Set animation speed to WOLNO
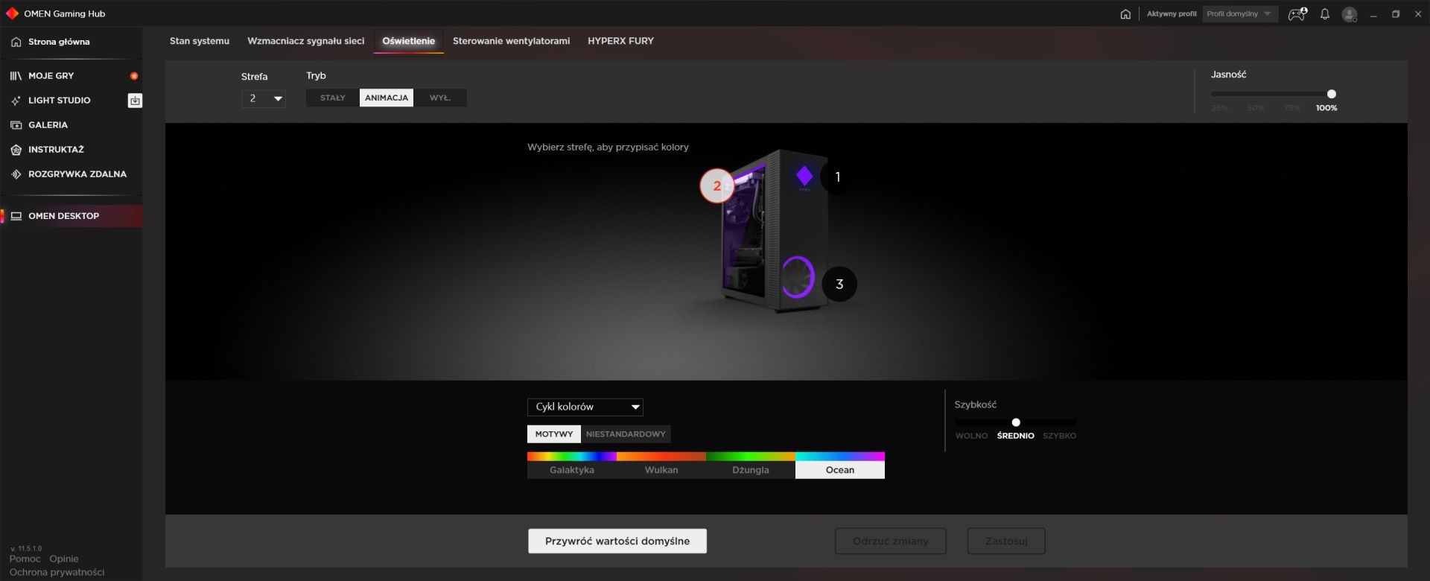The height and width of the screenshot is (581, 1430). (x=971, y=436)
